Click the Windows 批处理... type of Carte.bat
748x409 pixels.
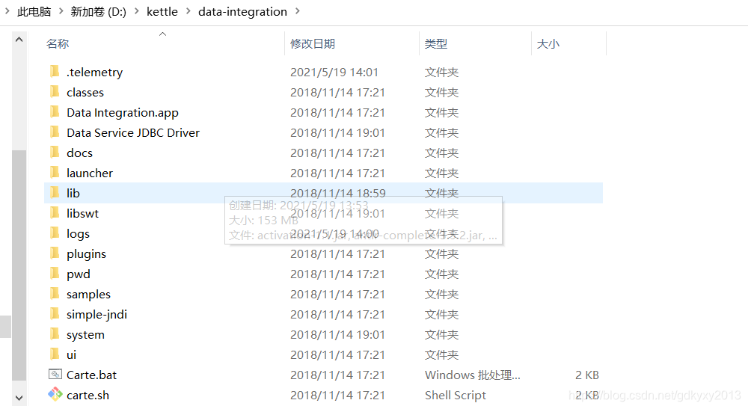(472, 375)
